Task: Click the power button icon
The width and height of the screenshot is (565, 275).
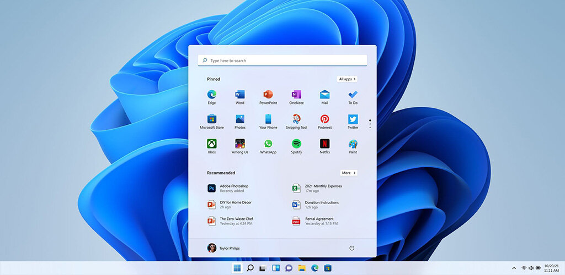Action: tap(351, 248)
